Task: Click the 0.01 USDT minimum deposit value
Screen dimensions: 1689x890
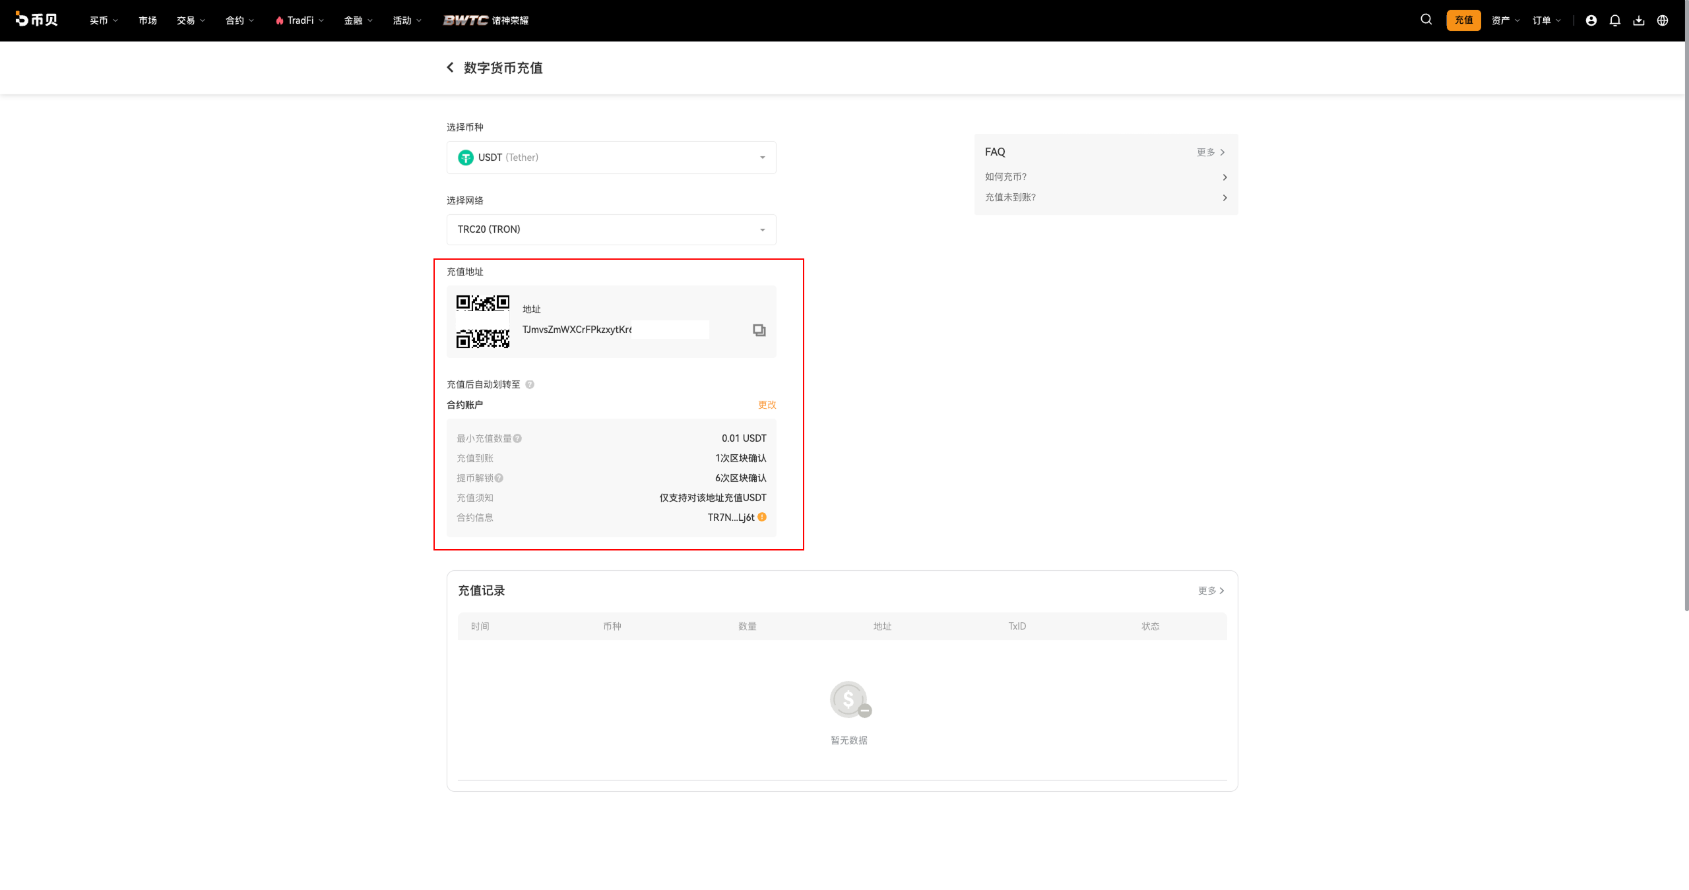Action: pyautogui.click(x=744, y=438)
